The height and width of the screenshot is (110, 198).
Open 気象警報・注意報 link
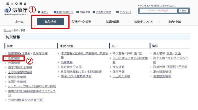tap(19, 53)
